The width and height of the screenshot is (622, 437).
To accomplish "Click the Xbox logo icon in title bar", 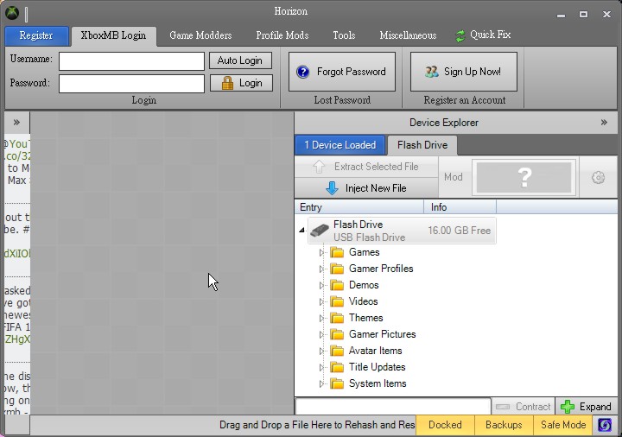I will pos(12,13).
